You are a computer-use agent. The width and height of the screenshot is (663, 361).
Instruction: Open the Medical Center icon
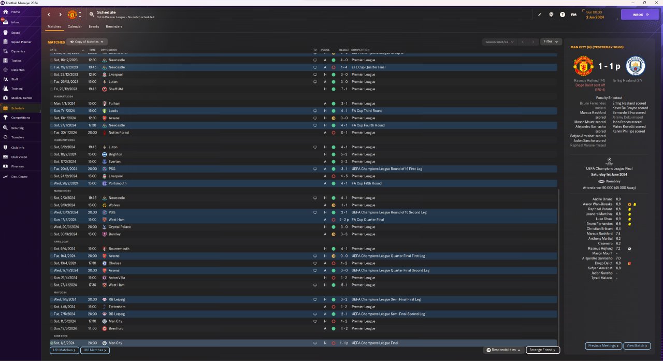click(5, 98)
